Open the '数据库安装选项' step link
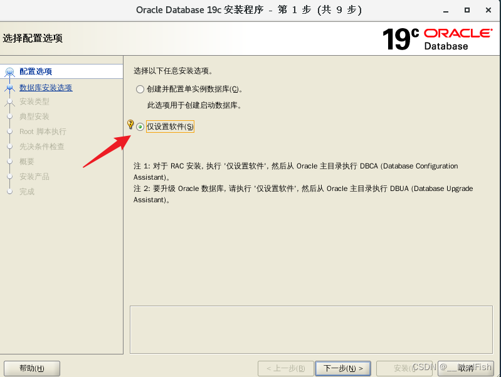501x377 pixels. point(46,88)
